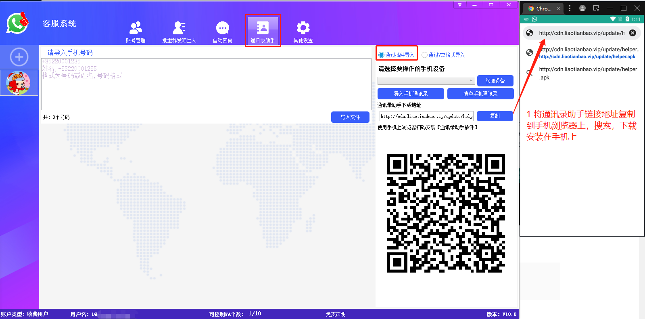This screenshot has height=319, width=645.
Task: Click WhatsApp icon in phone status bar
Action: [534, 19]
